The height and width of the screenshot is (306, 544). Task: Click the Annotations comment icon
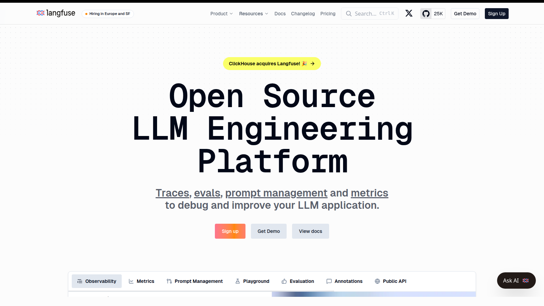[329, 281]
